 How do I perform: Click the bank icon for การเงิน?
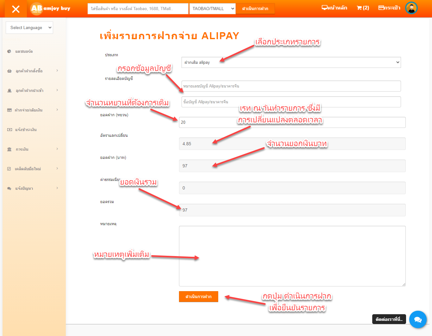[9, 149]
